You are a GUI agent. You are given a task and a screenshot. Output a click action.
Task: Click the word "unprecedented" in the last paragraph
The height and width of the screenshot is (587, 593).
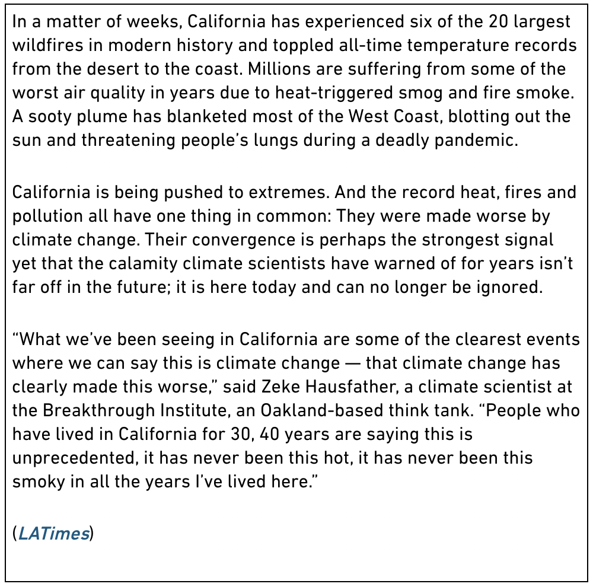(x=74, y=458)
